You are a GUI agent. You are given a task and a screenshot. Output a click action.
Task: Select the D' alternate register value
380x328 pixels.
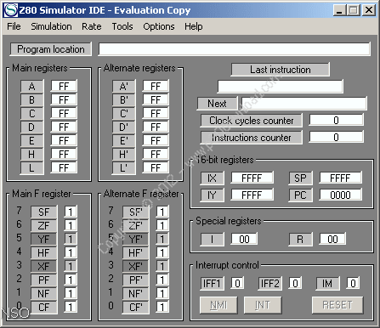point(156,127)
